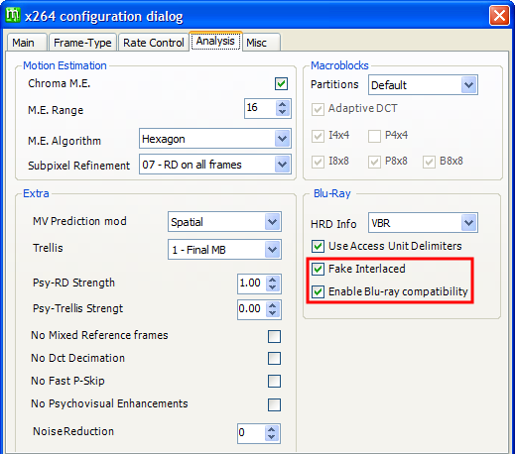Switch to the Misc tab

point(261,43)
